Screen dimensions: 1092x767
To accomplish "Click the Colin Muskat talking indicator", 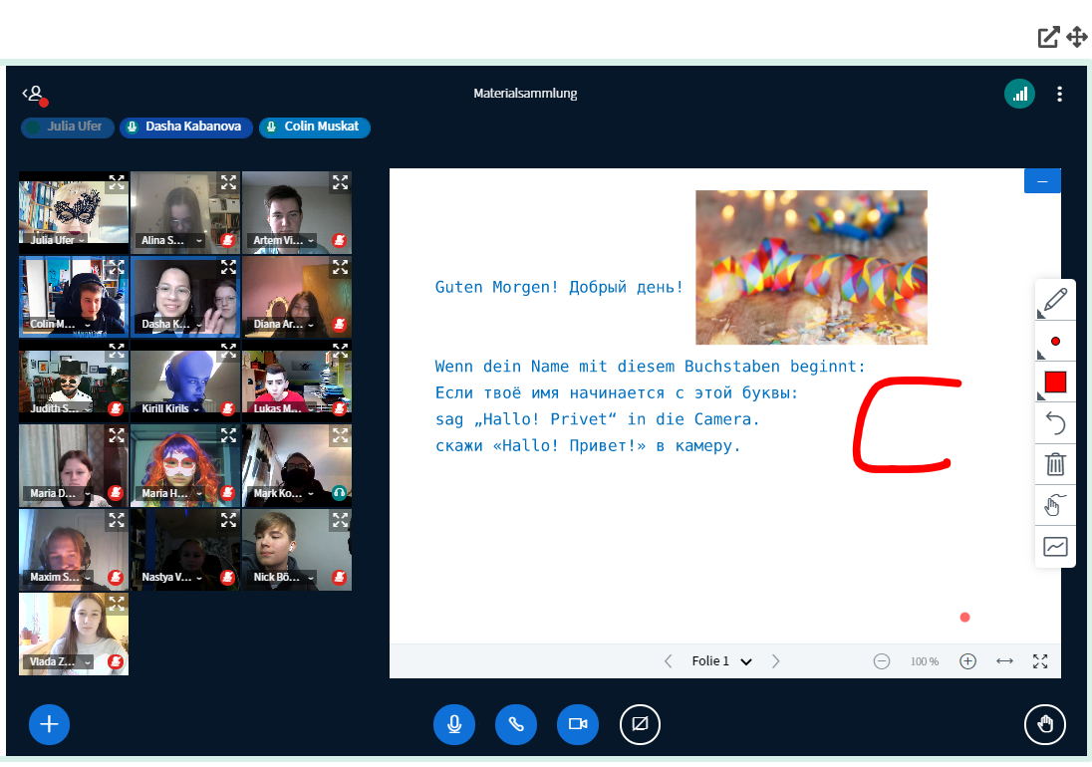I will 314,127.
